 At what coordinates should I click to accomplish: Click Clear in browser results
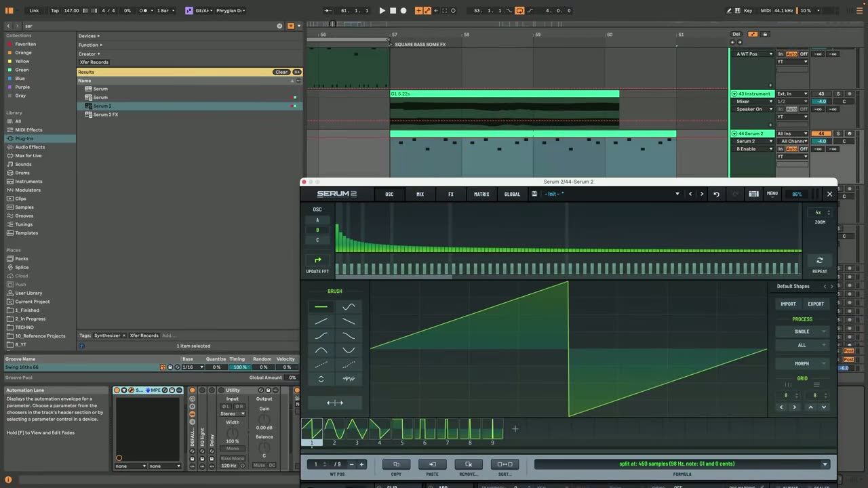(281, 72)
